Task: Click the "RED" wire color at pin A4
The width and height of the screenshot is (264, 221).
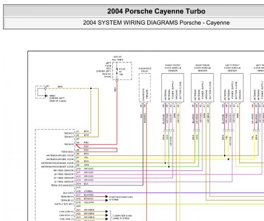Action: pyautogui.click(x=86, y=143)
